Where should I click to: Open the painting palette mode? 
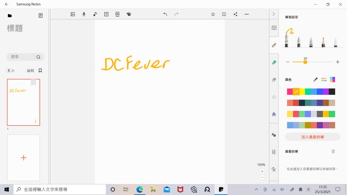click(x=129, y=14)
